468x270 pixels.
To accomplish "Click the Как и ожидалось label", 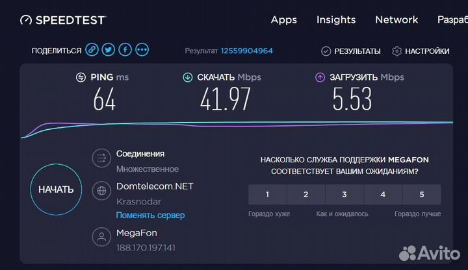I will point(342,214).
